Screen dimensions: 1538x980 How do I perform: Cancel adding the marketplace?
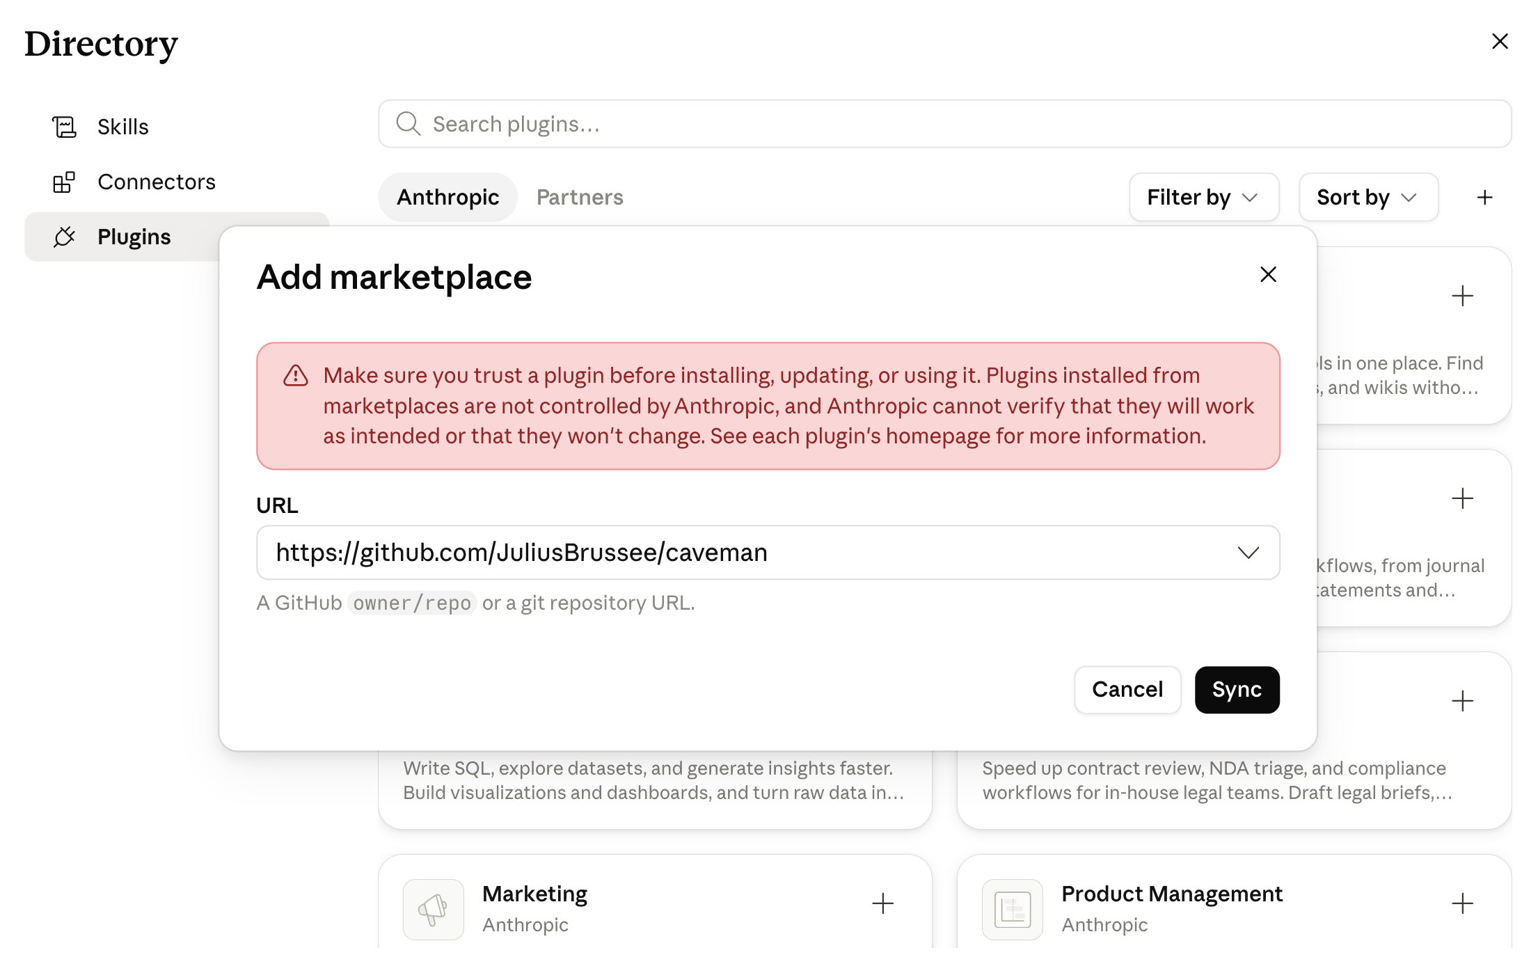(x=1127, y=690)
